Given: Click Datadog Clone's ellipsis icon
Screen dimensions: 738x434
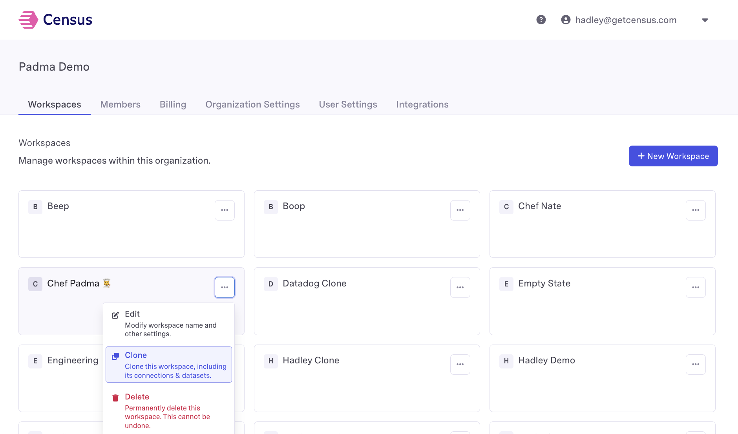Looking at the screenshot, I should [460, 287].
